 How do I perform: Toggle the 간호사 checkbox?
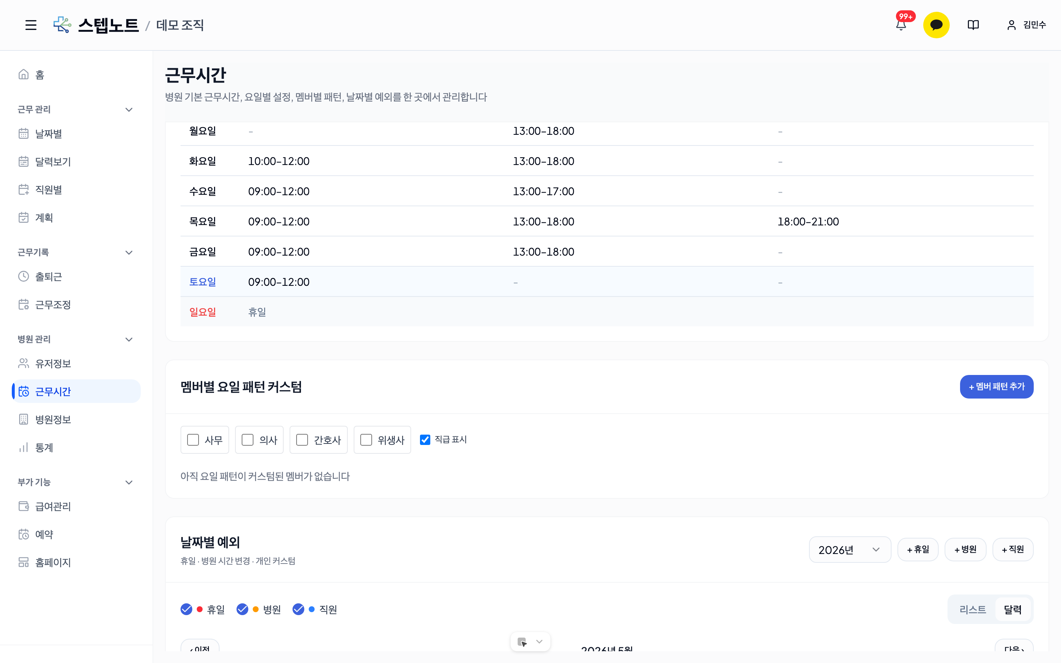(302, 440)
